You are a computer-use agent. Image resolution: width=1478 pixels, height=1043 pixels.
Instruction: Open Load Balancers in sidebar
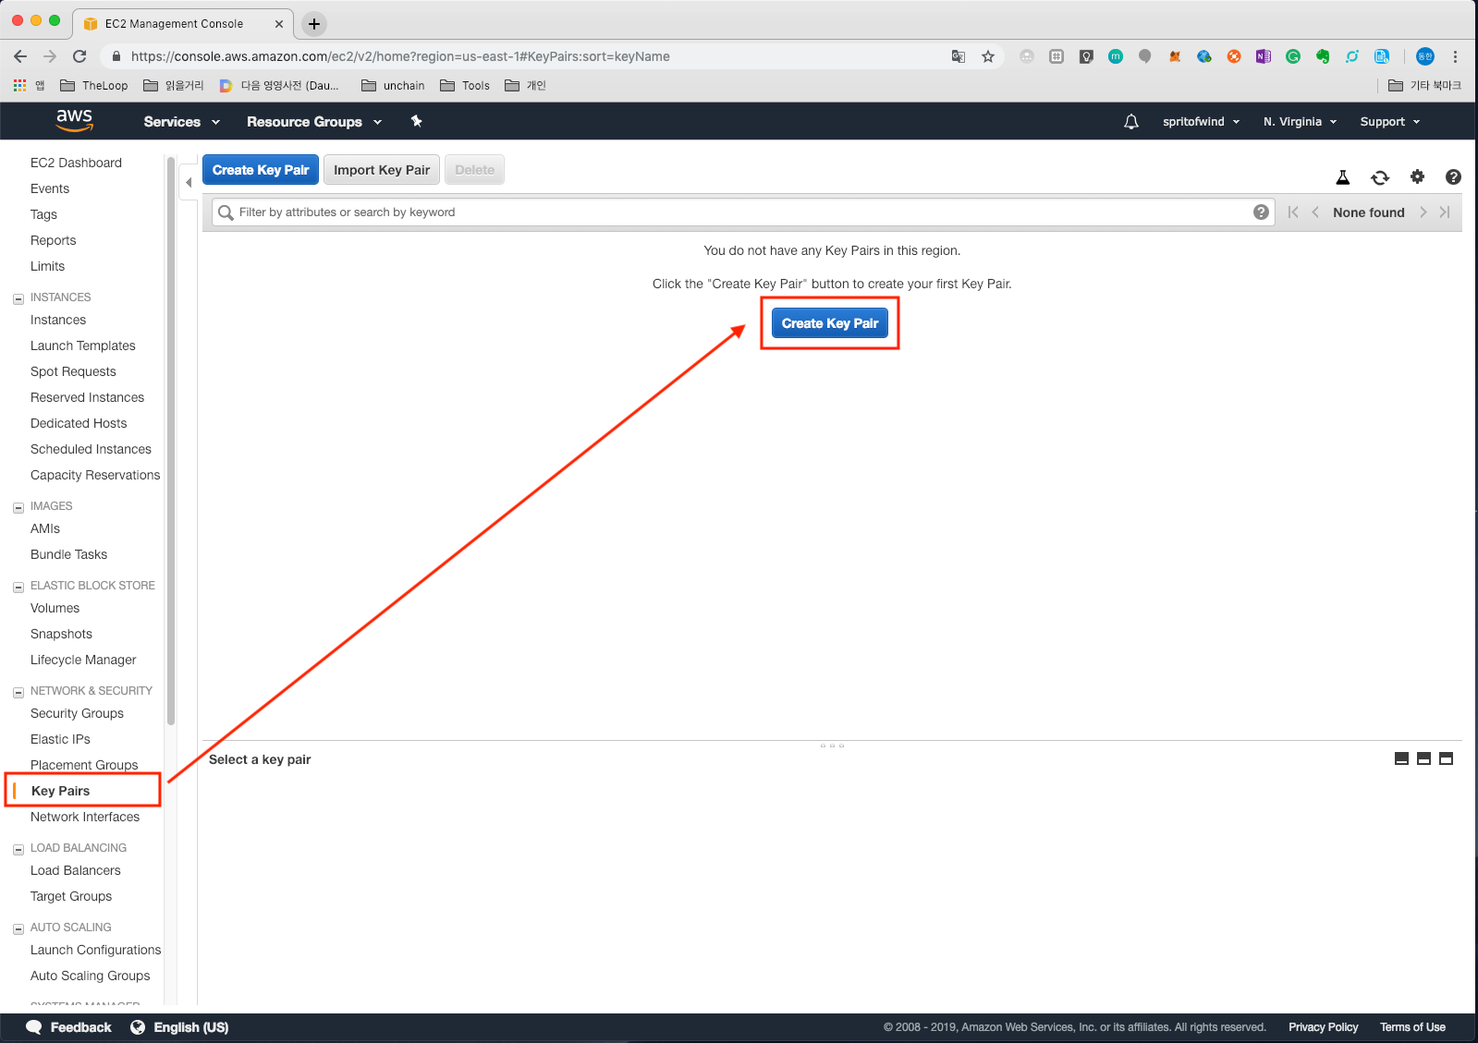(x=76, y=870)
